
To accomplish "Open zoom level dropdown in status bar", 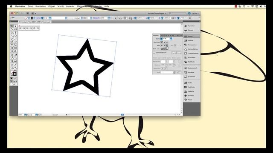I will 26,115.
